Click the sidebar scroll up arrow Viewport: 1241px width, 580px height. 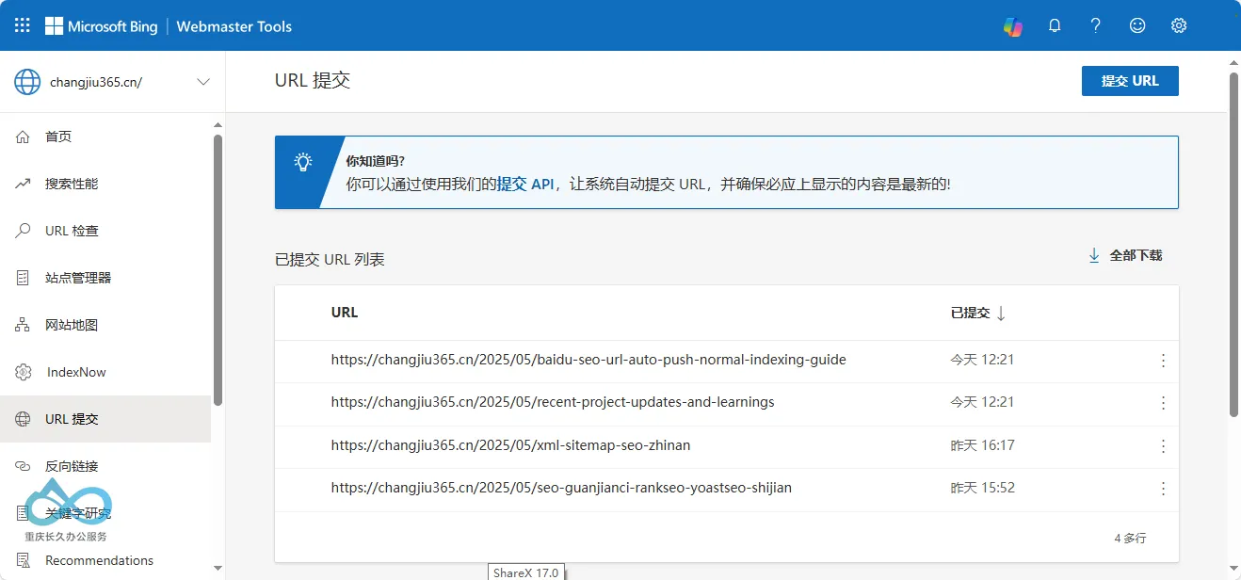coord(218,125)
